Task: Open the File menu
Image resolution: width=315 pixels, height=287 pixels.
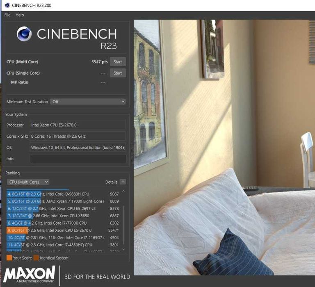Action: click(x=7, y=15)
